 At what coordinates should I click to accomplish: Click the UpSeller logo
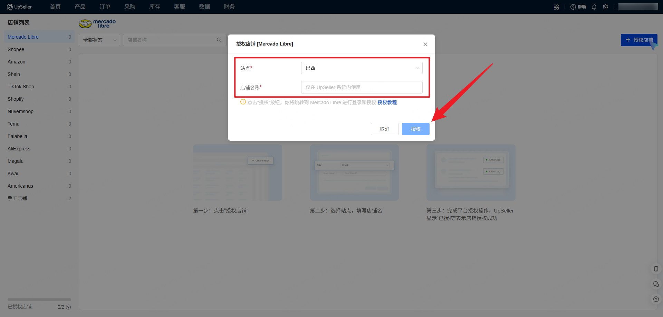[x=19, y=7]
